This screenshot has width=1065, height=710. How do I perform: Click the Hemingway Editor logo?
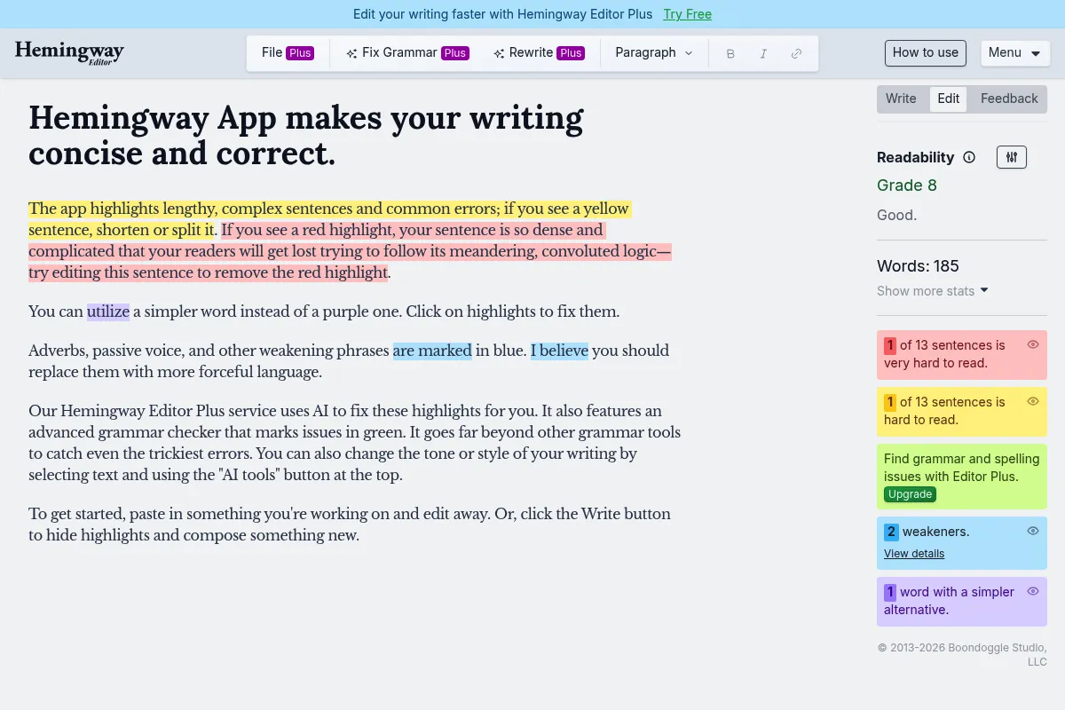pyautogui.click(x=69, y=53)
